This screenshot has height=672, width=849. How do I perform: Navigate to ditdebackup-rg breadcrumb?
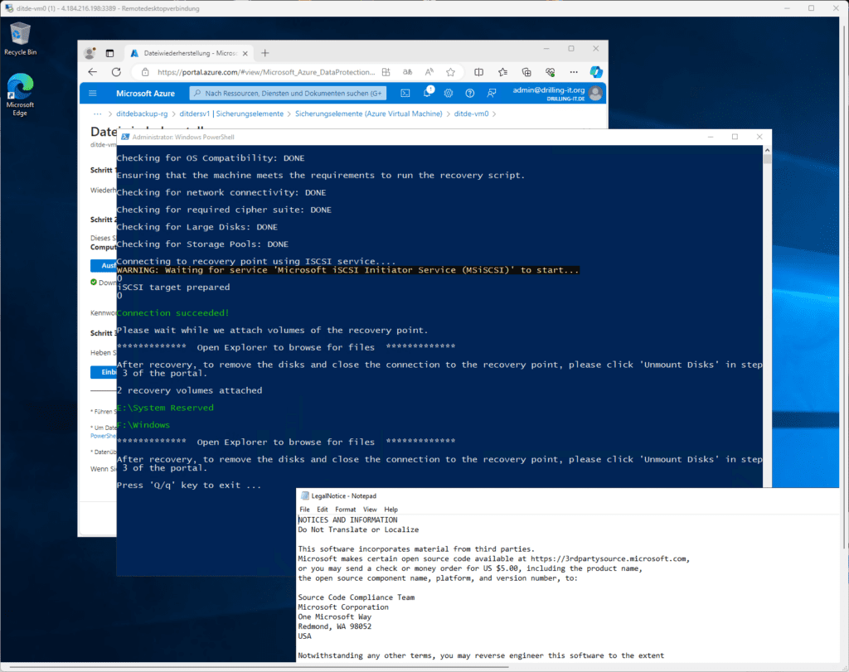pos(142,114)
